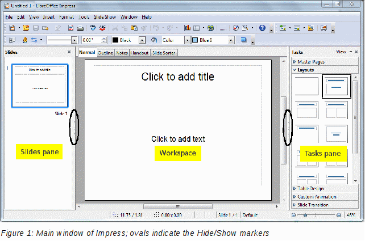
Task: Select the blank slide layout thumbnail
Action: coord(306,86)
